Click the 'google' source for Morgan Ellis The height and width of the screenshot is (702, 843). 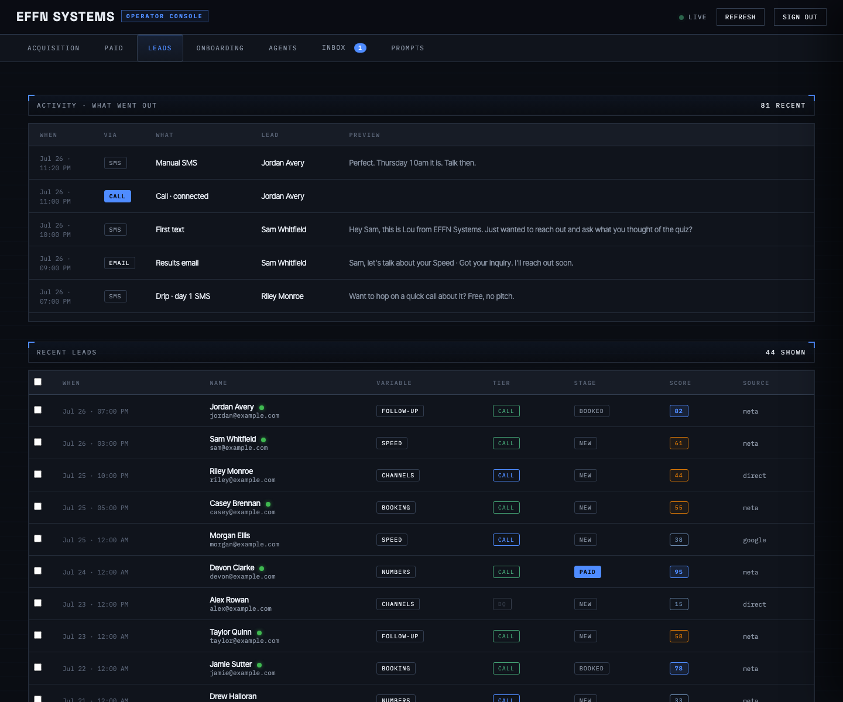click(755, 540)
